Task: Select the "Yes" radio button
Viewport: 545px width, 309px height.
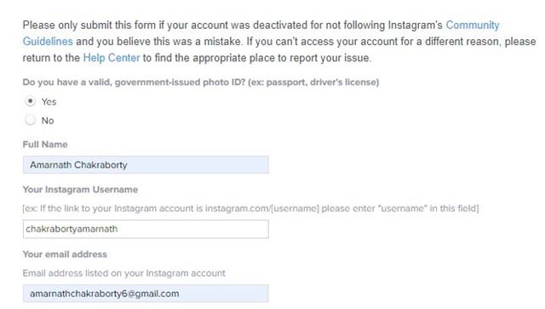Action: coord(31,101)
